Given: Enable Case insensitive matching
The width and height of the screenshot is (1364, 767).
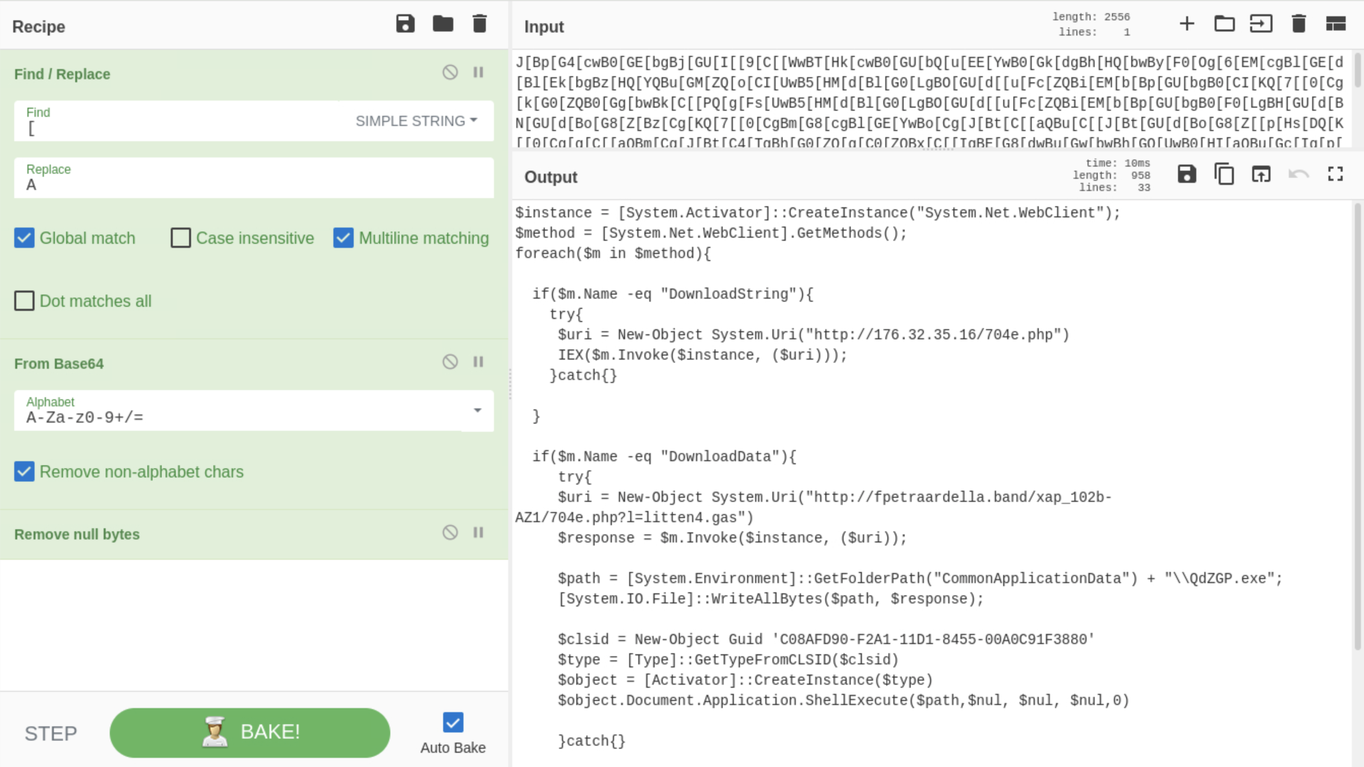Looking at the screenshot, I should click(180, 238).
